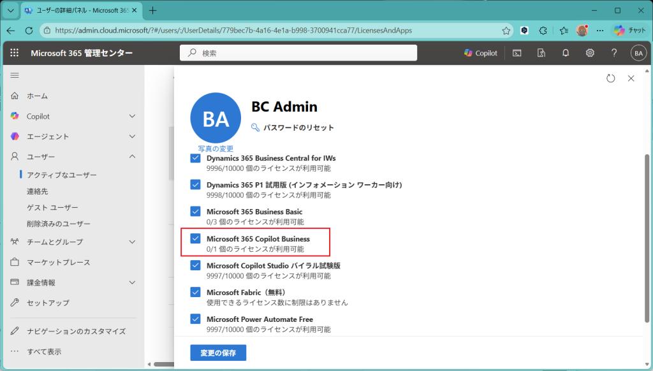The height and width of the screenshot is (371, 653).
Task: Uncheck Microsoft 365 Business Basic license
Action: pyautogui.click(x=196, y=211)
